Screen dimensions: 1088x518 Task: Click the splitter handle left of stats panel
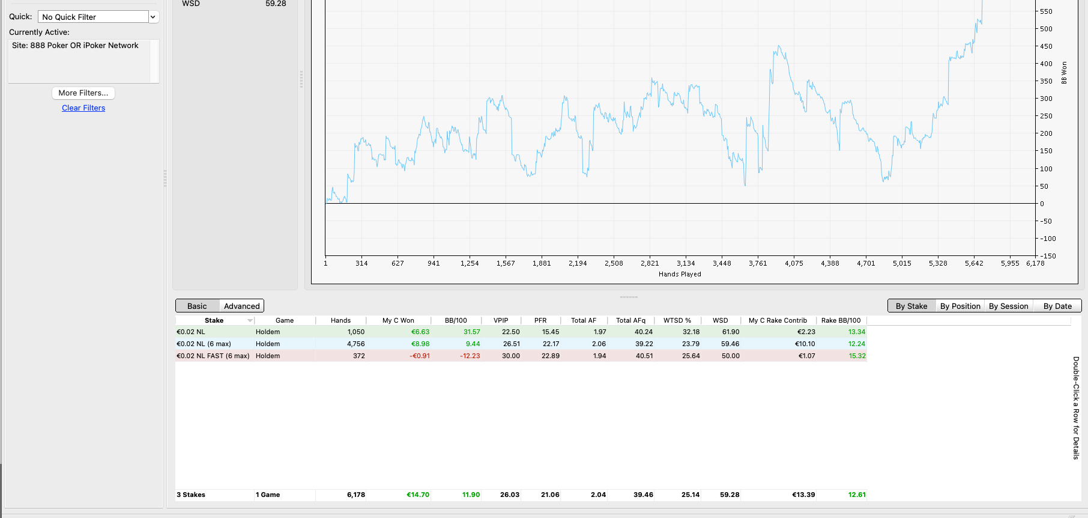(165, 178)
